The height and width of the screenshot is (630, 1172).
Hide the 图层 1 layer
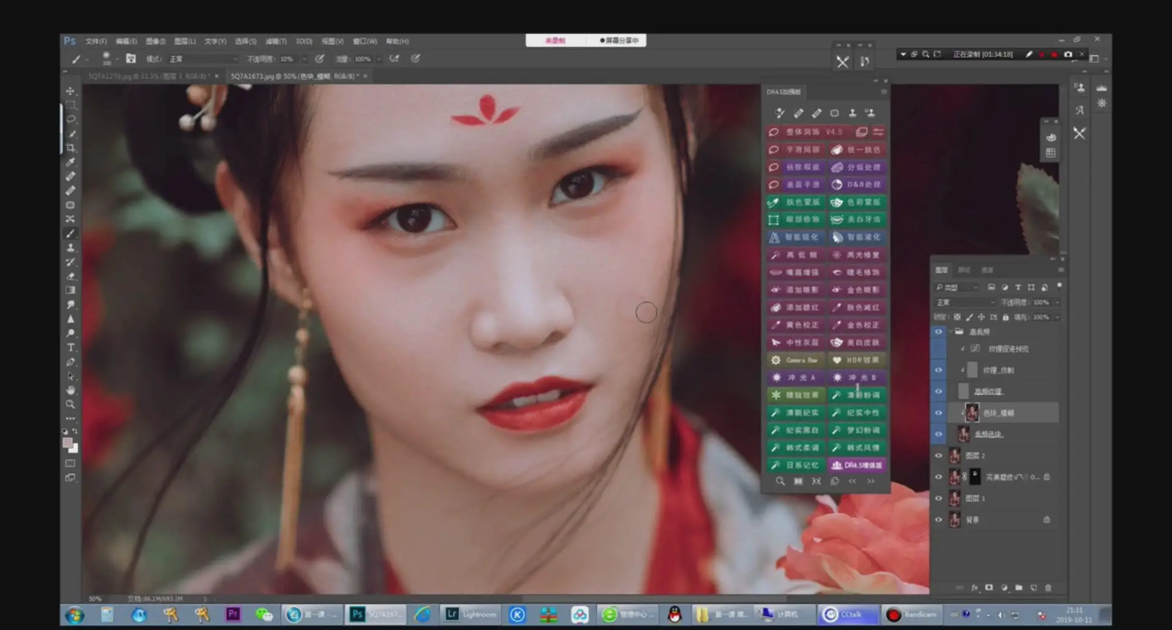click(x=938, y=498)
